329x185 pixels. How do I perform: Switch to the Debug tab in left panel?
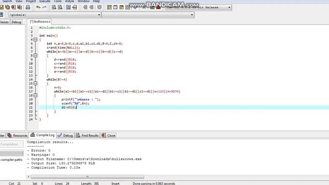[16, 22]
